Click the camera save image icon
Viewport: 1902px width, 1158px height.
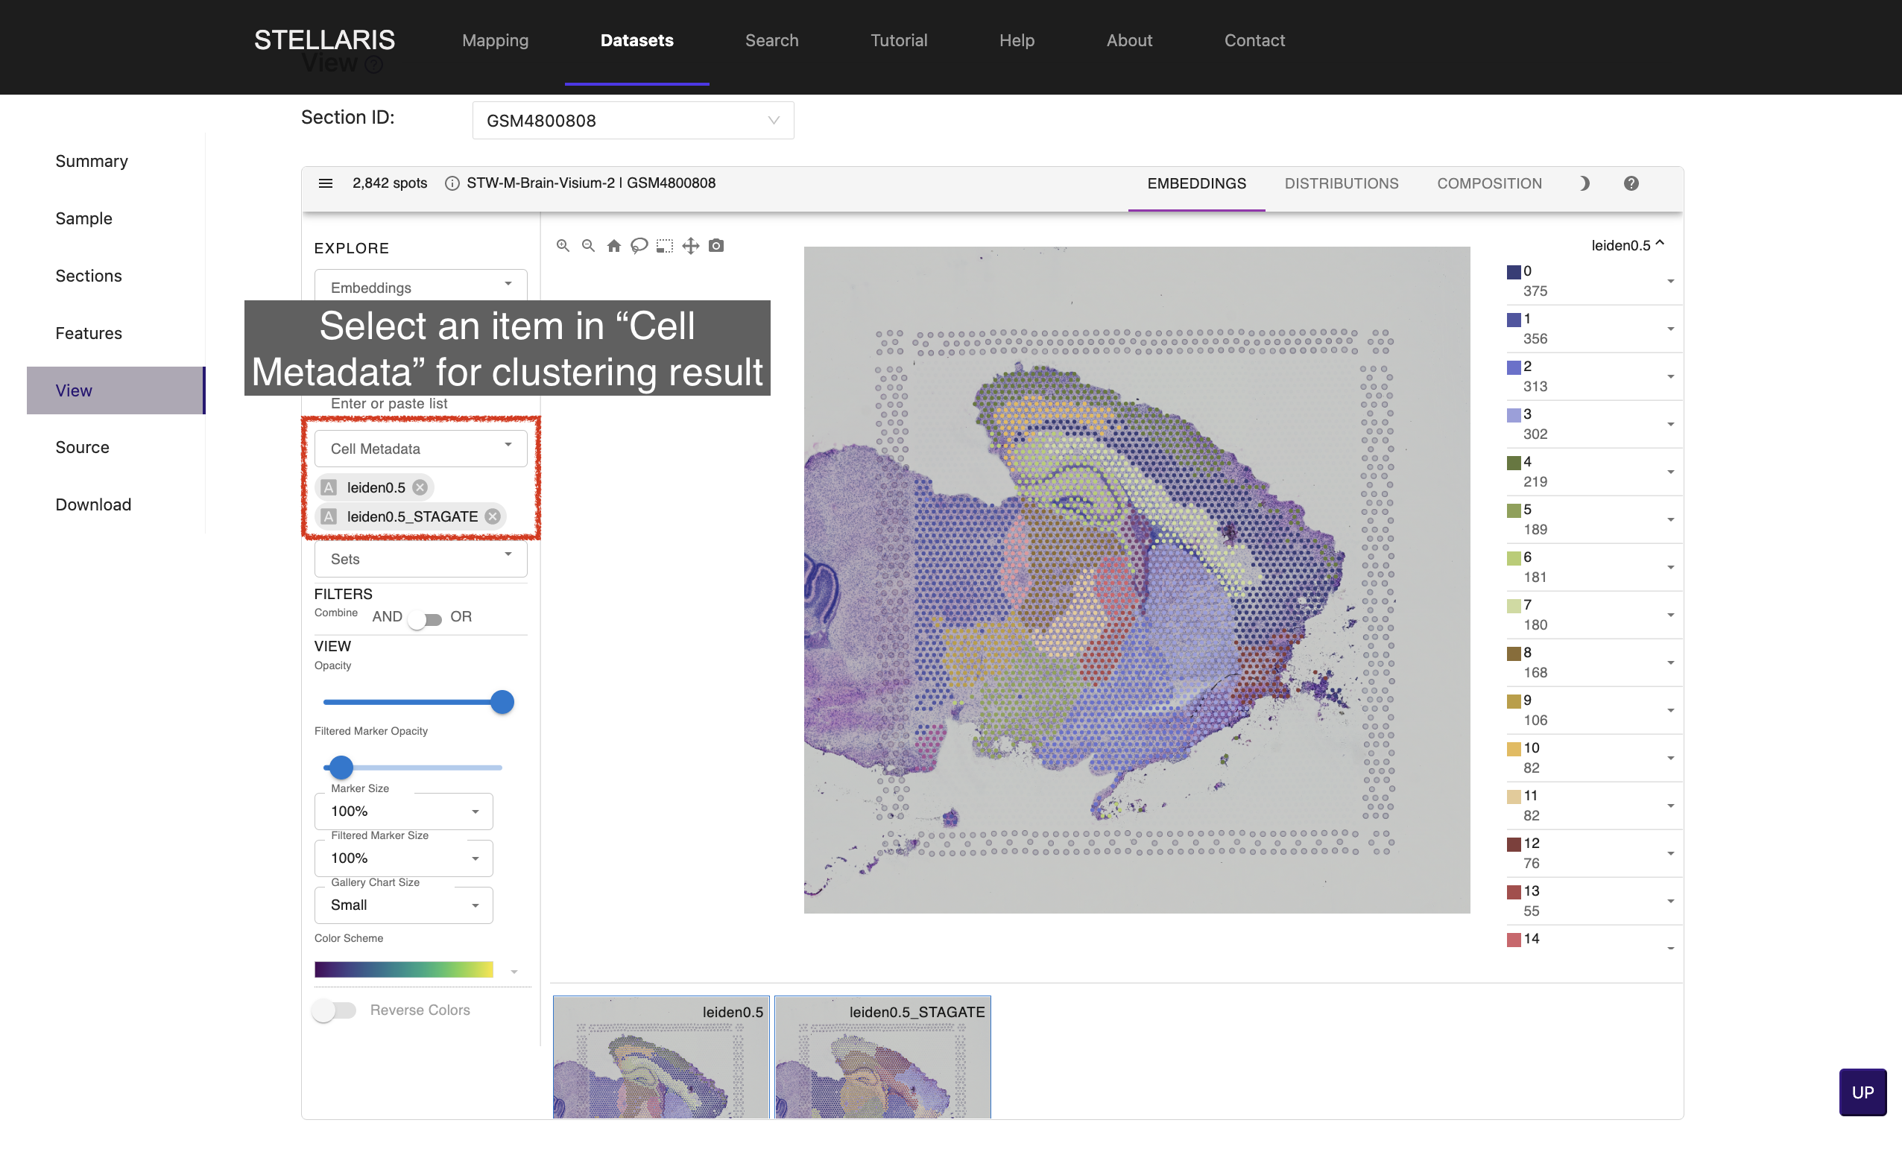[716, 245]
